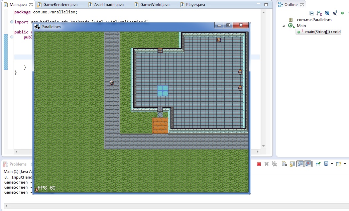349x211 pixels.
Task: Click the console's horizontal scroll left arrow
Action: tap(6, 206)
